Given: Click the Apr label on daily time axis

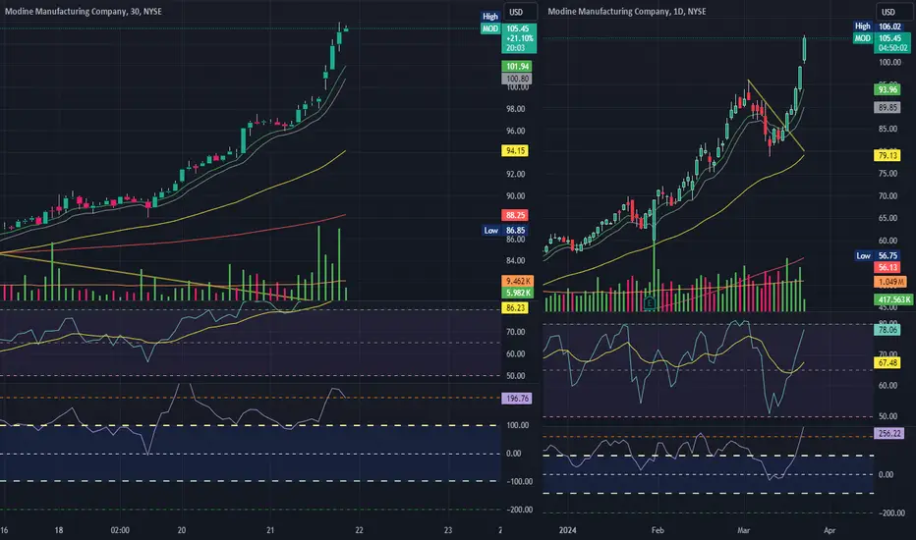Looking at the screenshot, I should click(x=830, y=530).
